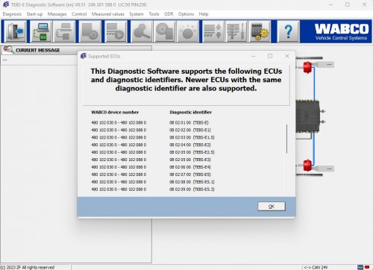The image size is (373, 270).
Task: Open the Help menu
Action: point(204,14)
